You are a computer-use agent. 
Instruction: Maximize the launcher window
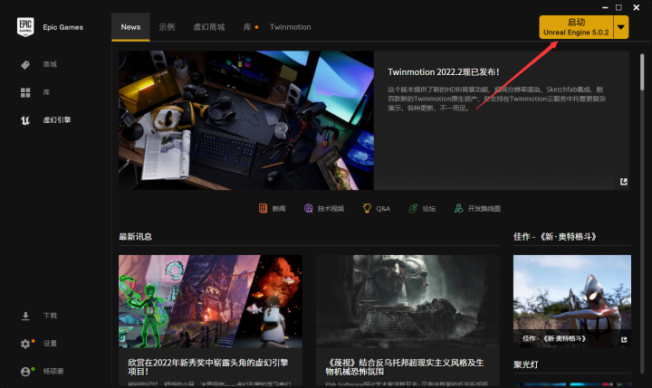[618, 7]
